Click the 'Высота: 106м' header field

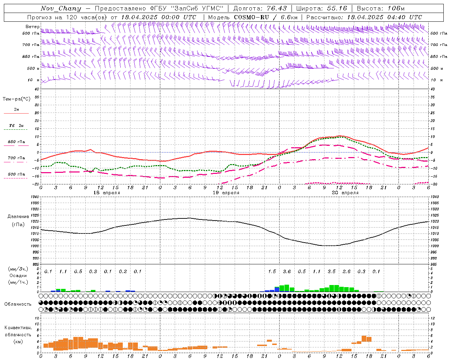pyautogui.click(x=381, y=8)
